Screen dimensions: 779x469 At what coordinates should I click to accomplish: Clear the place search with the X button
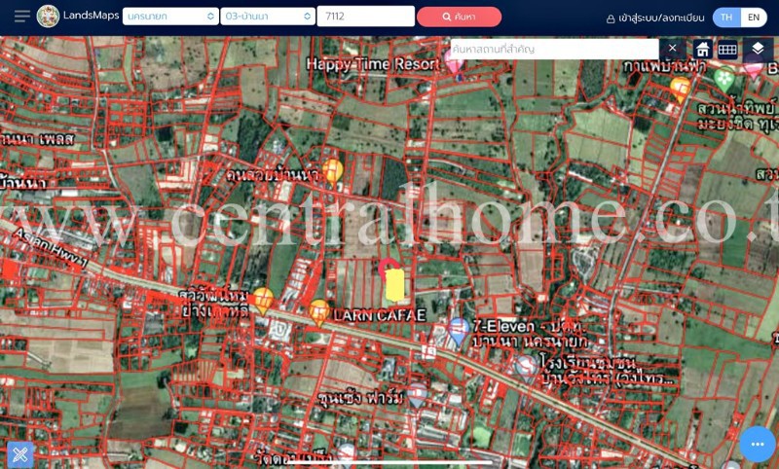(x=672, y=49)
